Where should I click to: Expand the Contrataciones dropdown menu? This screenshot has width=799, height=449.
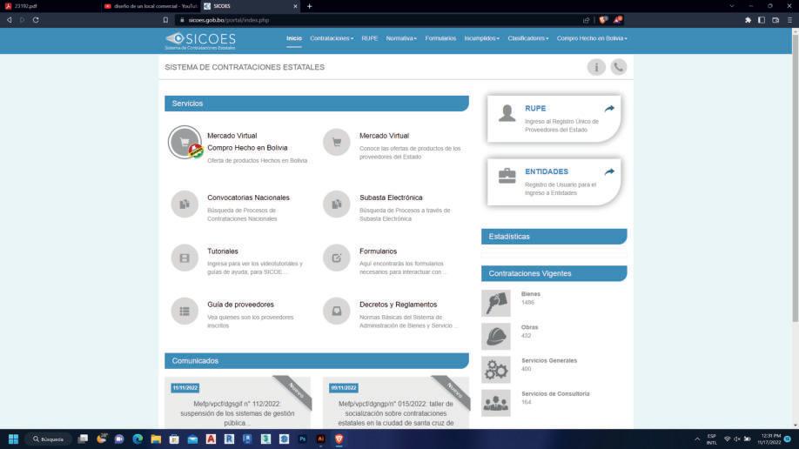tap(332, 38)
